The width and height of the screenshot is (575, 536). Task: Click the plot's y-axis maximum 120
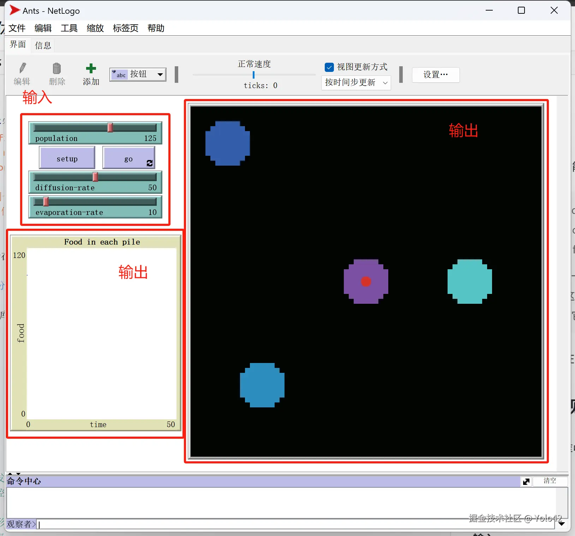19,255
